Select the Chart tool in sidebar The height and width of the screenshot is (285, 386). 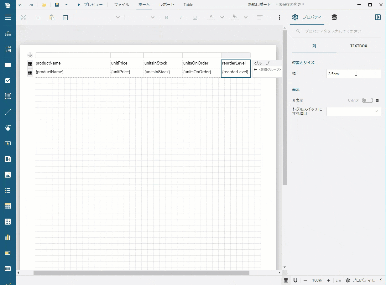(8, 237)
